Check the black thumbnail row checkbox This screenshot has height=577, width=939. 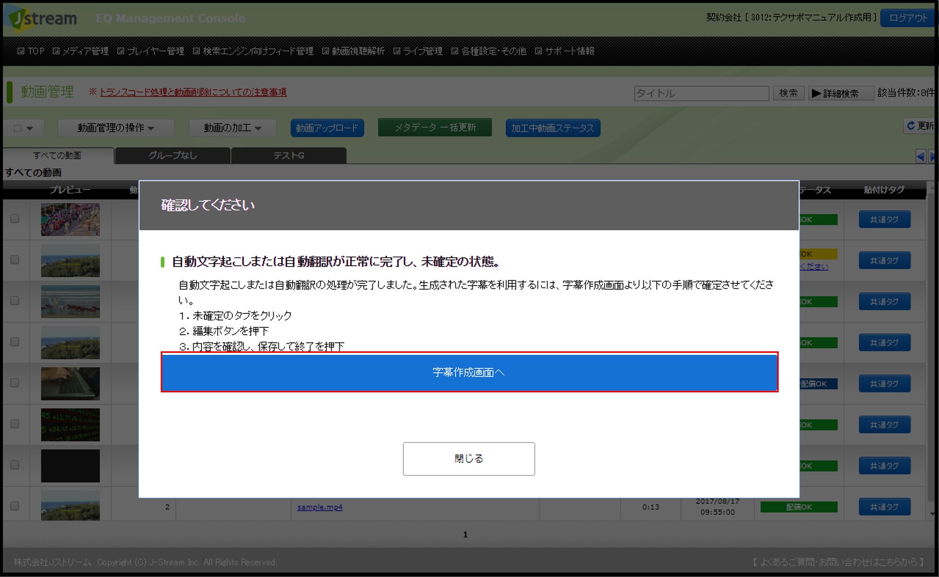pyautogui.click(x=15, y=465)
